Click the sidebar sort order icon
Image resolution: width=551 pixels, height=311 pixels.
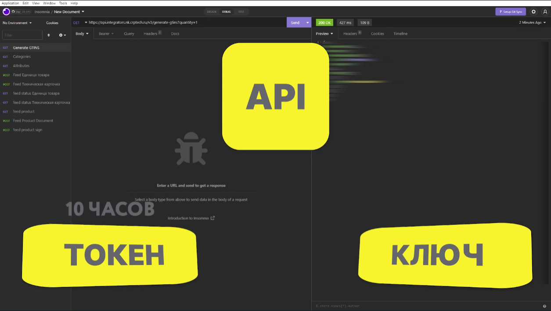[x=49, y=35]
